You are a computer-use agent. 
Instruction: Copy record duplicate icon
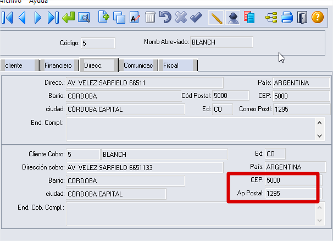119,18
